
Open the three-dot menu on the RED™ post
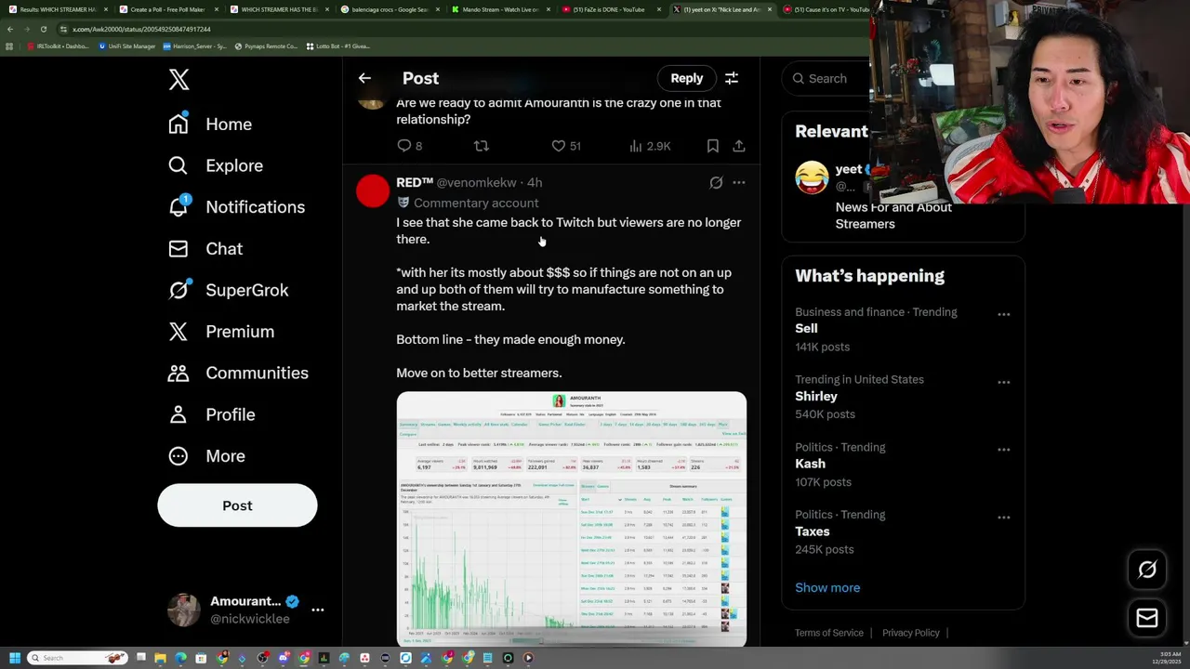(738, 182)
